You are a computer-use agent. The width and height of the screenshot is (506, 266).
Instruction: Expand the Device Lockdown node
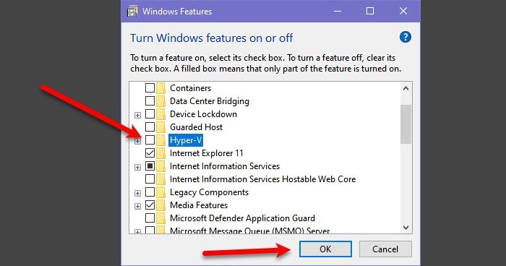(x=138, y=115)
